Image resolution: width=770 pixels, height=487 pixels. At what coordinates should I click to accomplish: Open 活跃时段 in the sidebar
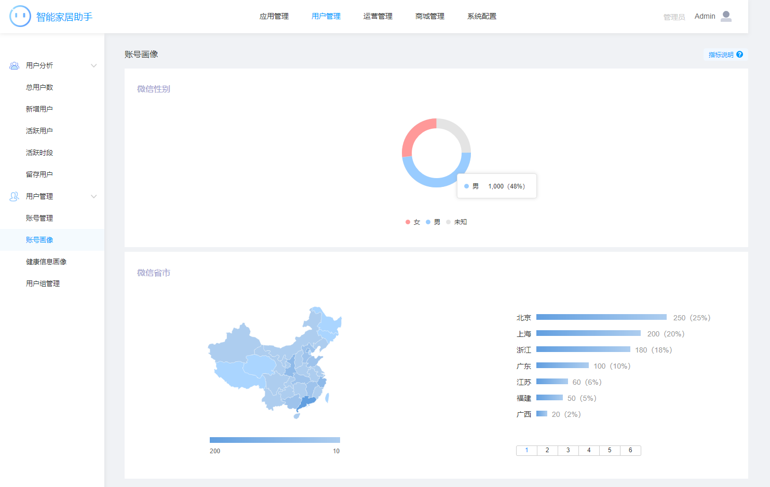(39, 153)
